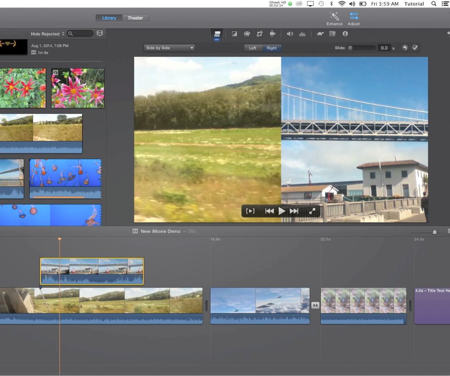Image resolution: width=450 pixels, height=376 pixels.
Task: Select the 4.0s Title Text clip
Action: pos(432,306)
